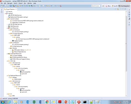Expand the JRE System Library node
The image size is (131, 104).
(x=11, y=50)
